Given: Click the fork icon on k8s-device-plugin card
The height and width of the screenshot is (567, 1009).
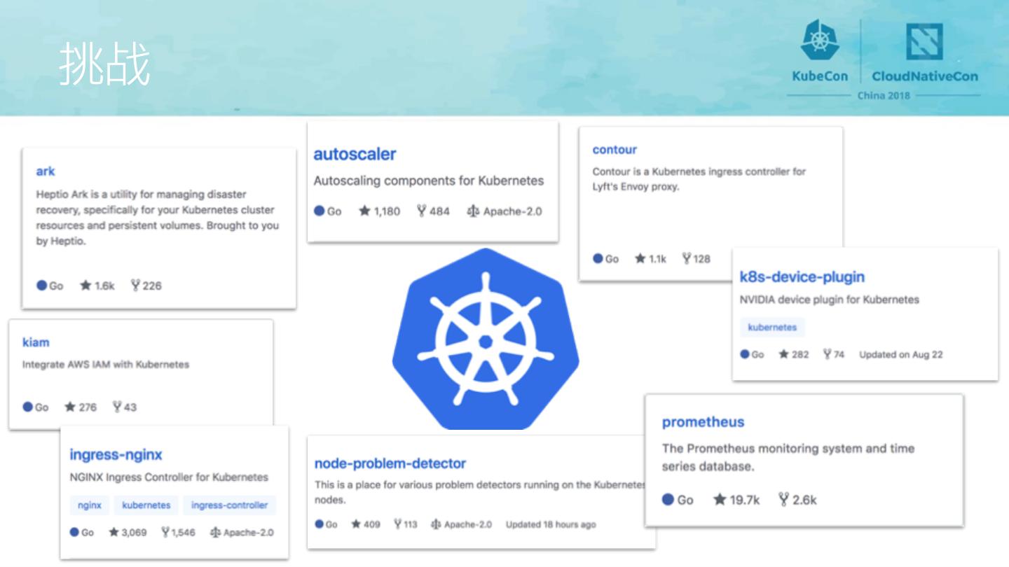Looking at the screenshot, I should (x=828, y=355).
